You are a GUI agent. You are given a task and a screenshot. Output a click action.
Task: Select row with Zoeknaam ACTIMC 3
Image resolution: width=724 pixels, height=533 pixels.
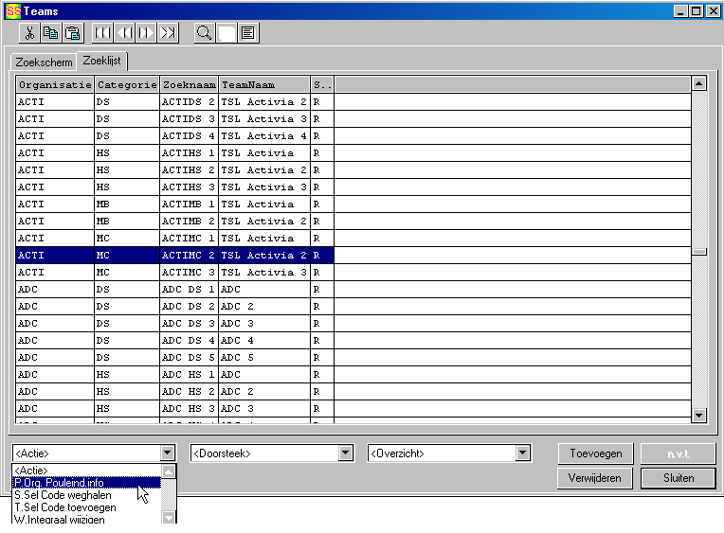point(174,273)
